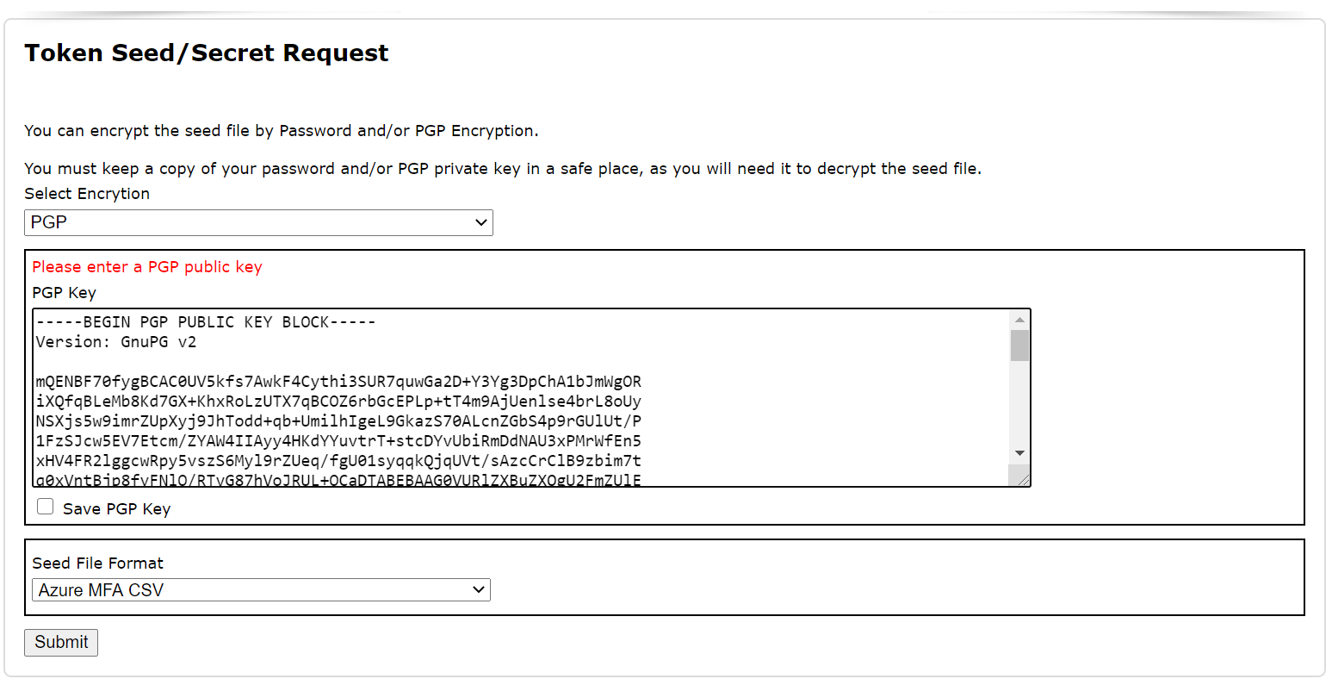Click the PGP key textarea scrollbar thumb

(1019, 345)
